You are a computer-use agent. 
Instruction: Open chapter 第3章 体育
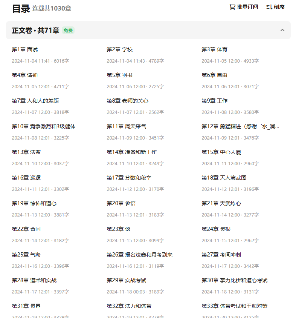pos(214,49)
